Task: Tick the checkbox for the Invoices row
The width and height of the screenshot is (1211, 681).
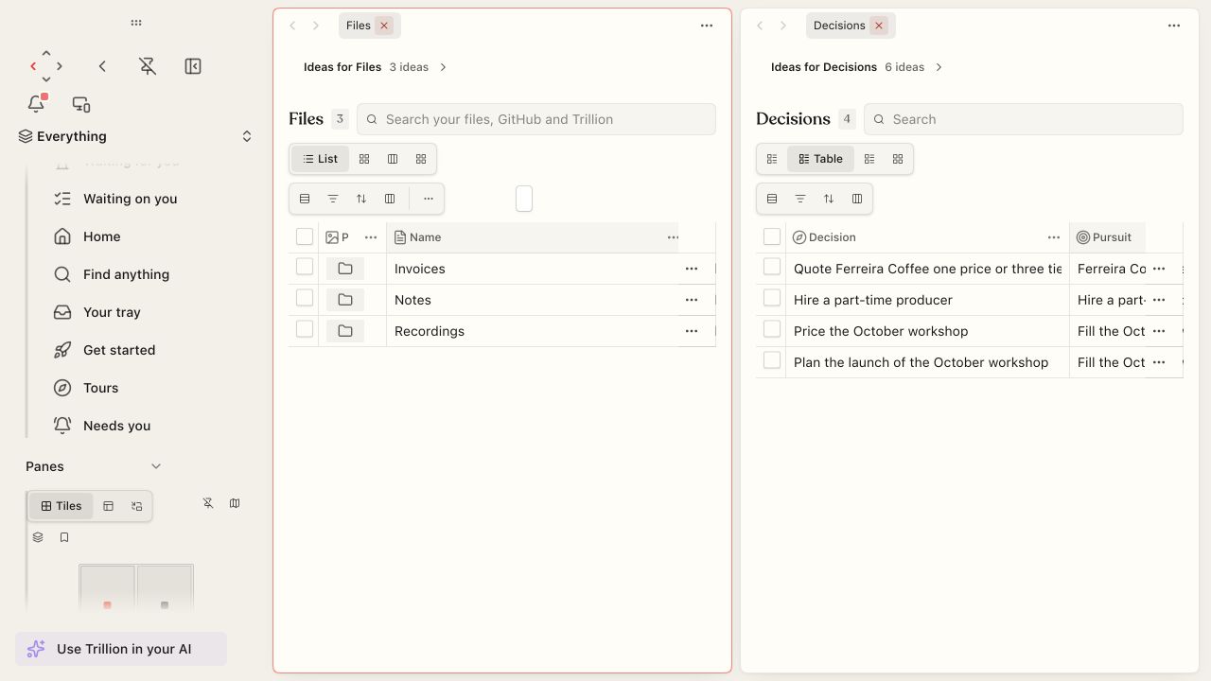Action: [x=305, y=267]
